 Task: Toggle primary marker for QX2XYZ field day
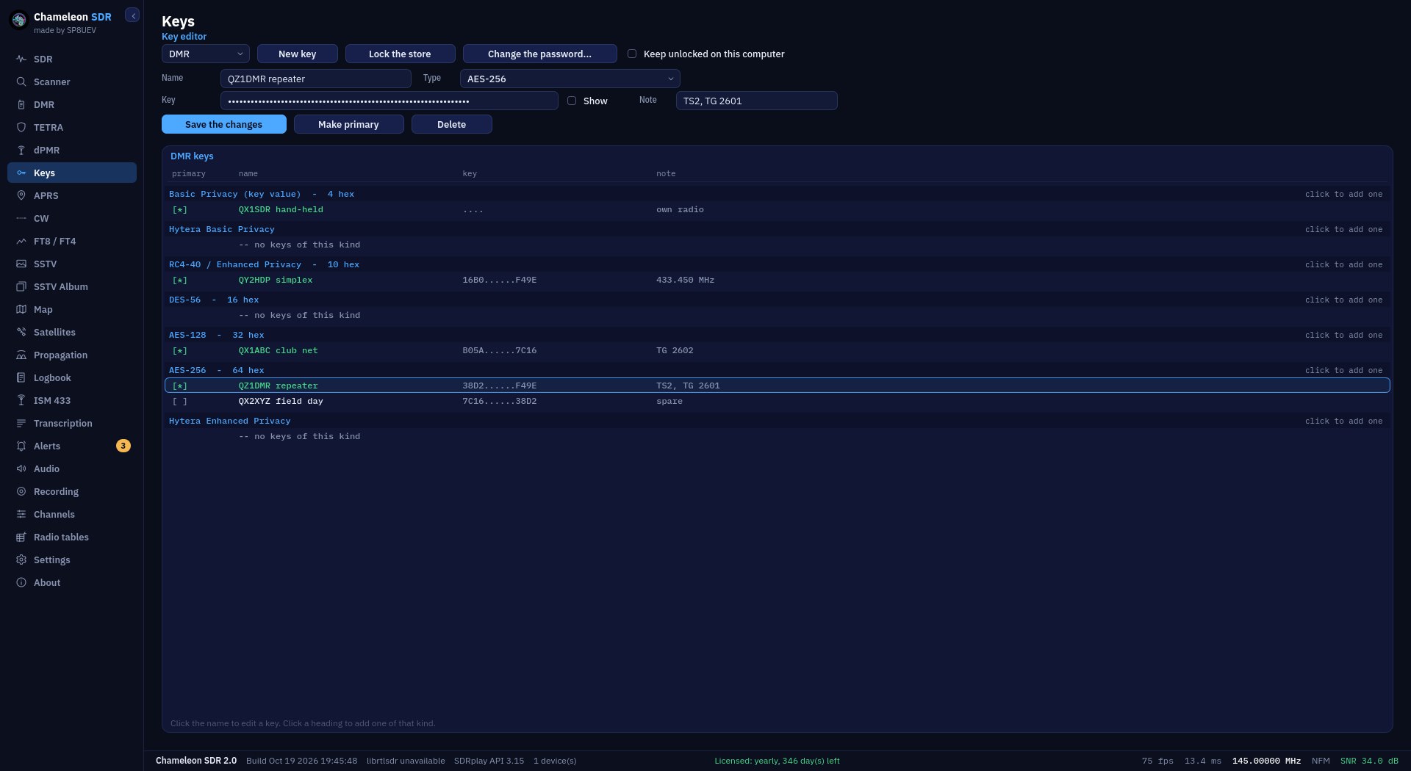(x=180, y=401)
